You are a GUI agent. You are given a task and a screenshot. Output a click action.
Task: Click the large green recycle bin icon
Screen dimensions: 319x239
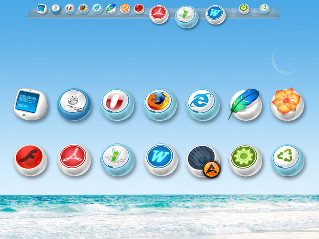click(287, 159)
